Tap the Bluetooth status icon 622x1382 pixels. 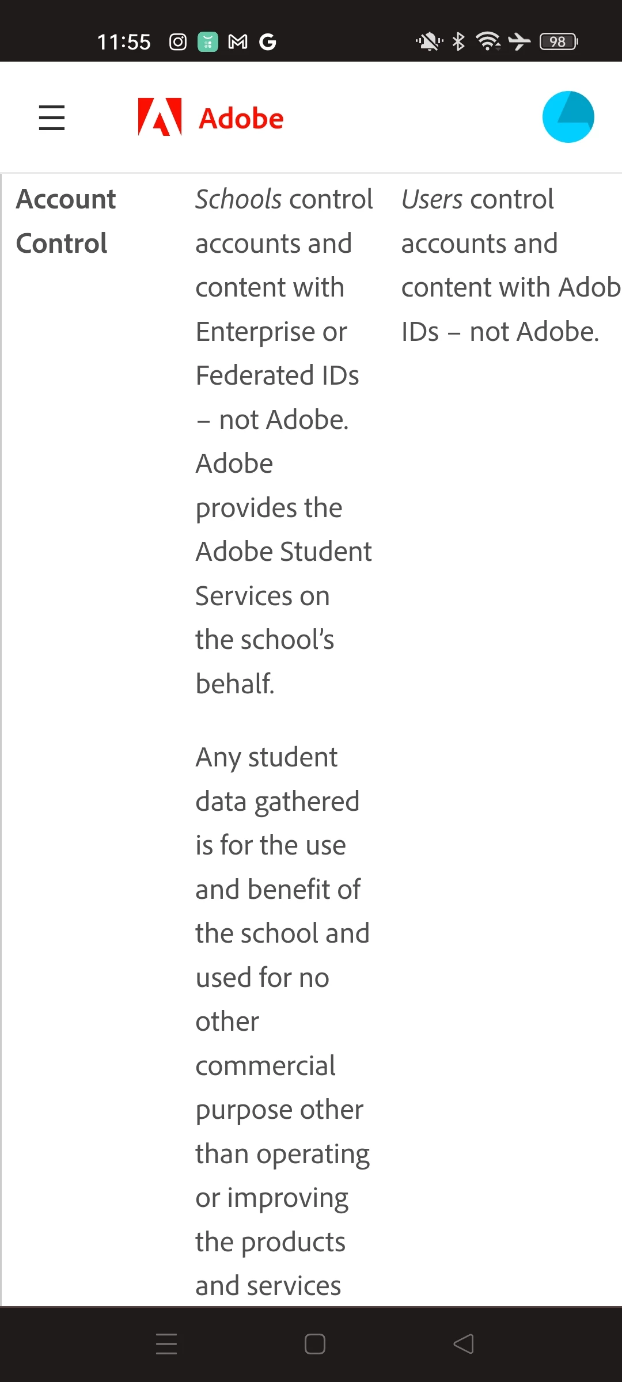pyautogui.click(x=458, y=41)
